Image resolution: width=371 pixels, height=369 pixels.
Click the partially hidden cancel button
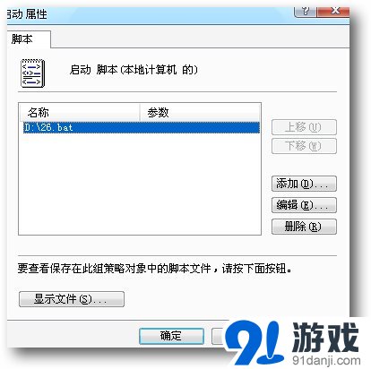click(218, 336)
